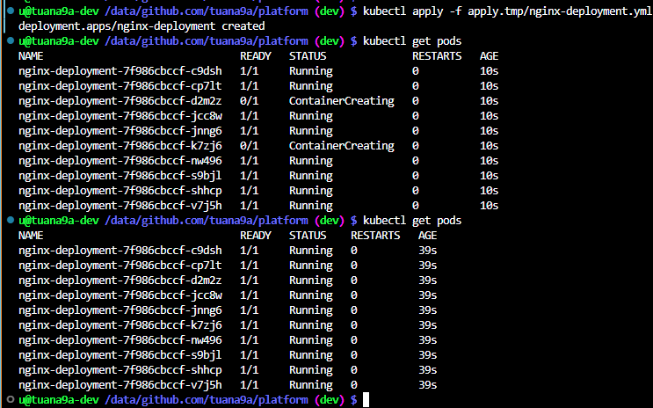Click the 'NAME' header in the second table
This screenshot has width=653, height=408.
(x=31, y=236)
